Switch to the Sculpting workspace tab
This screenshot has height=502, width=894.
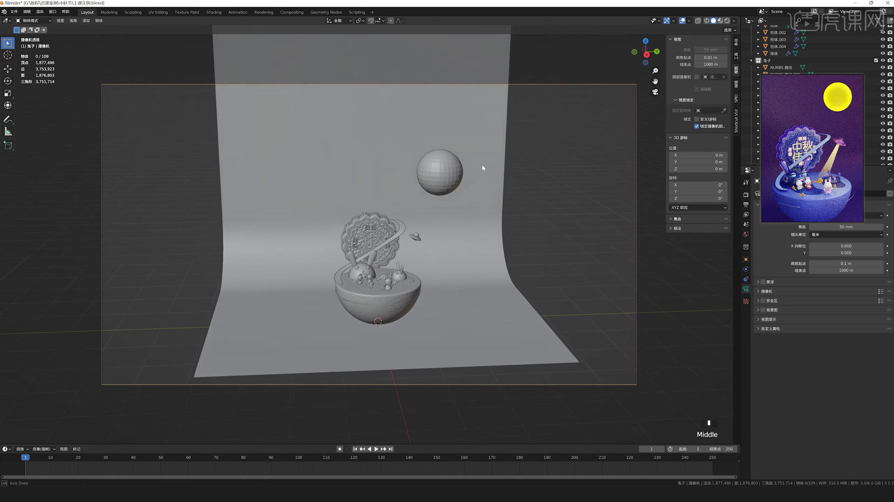tap(133, 12)
